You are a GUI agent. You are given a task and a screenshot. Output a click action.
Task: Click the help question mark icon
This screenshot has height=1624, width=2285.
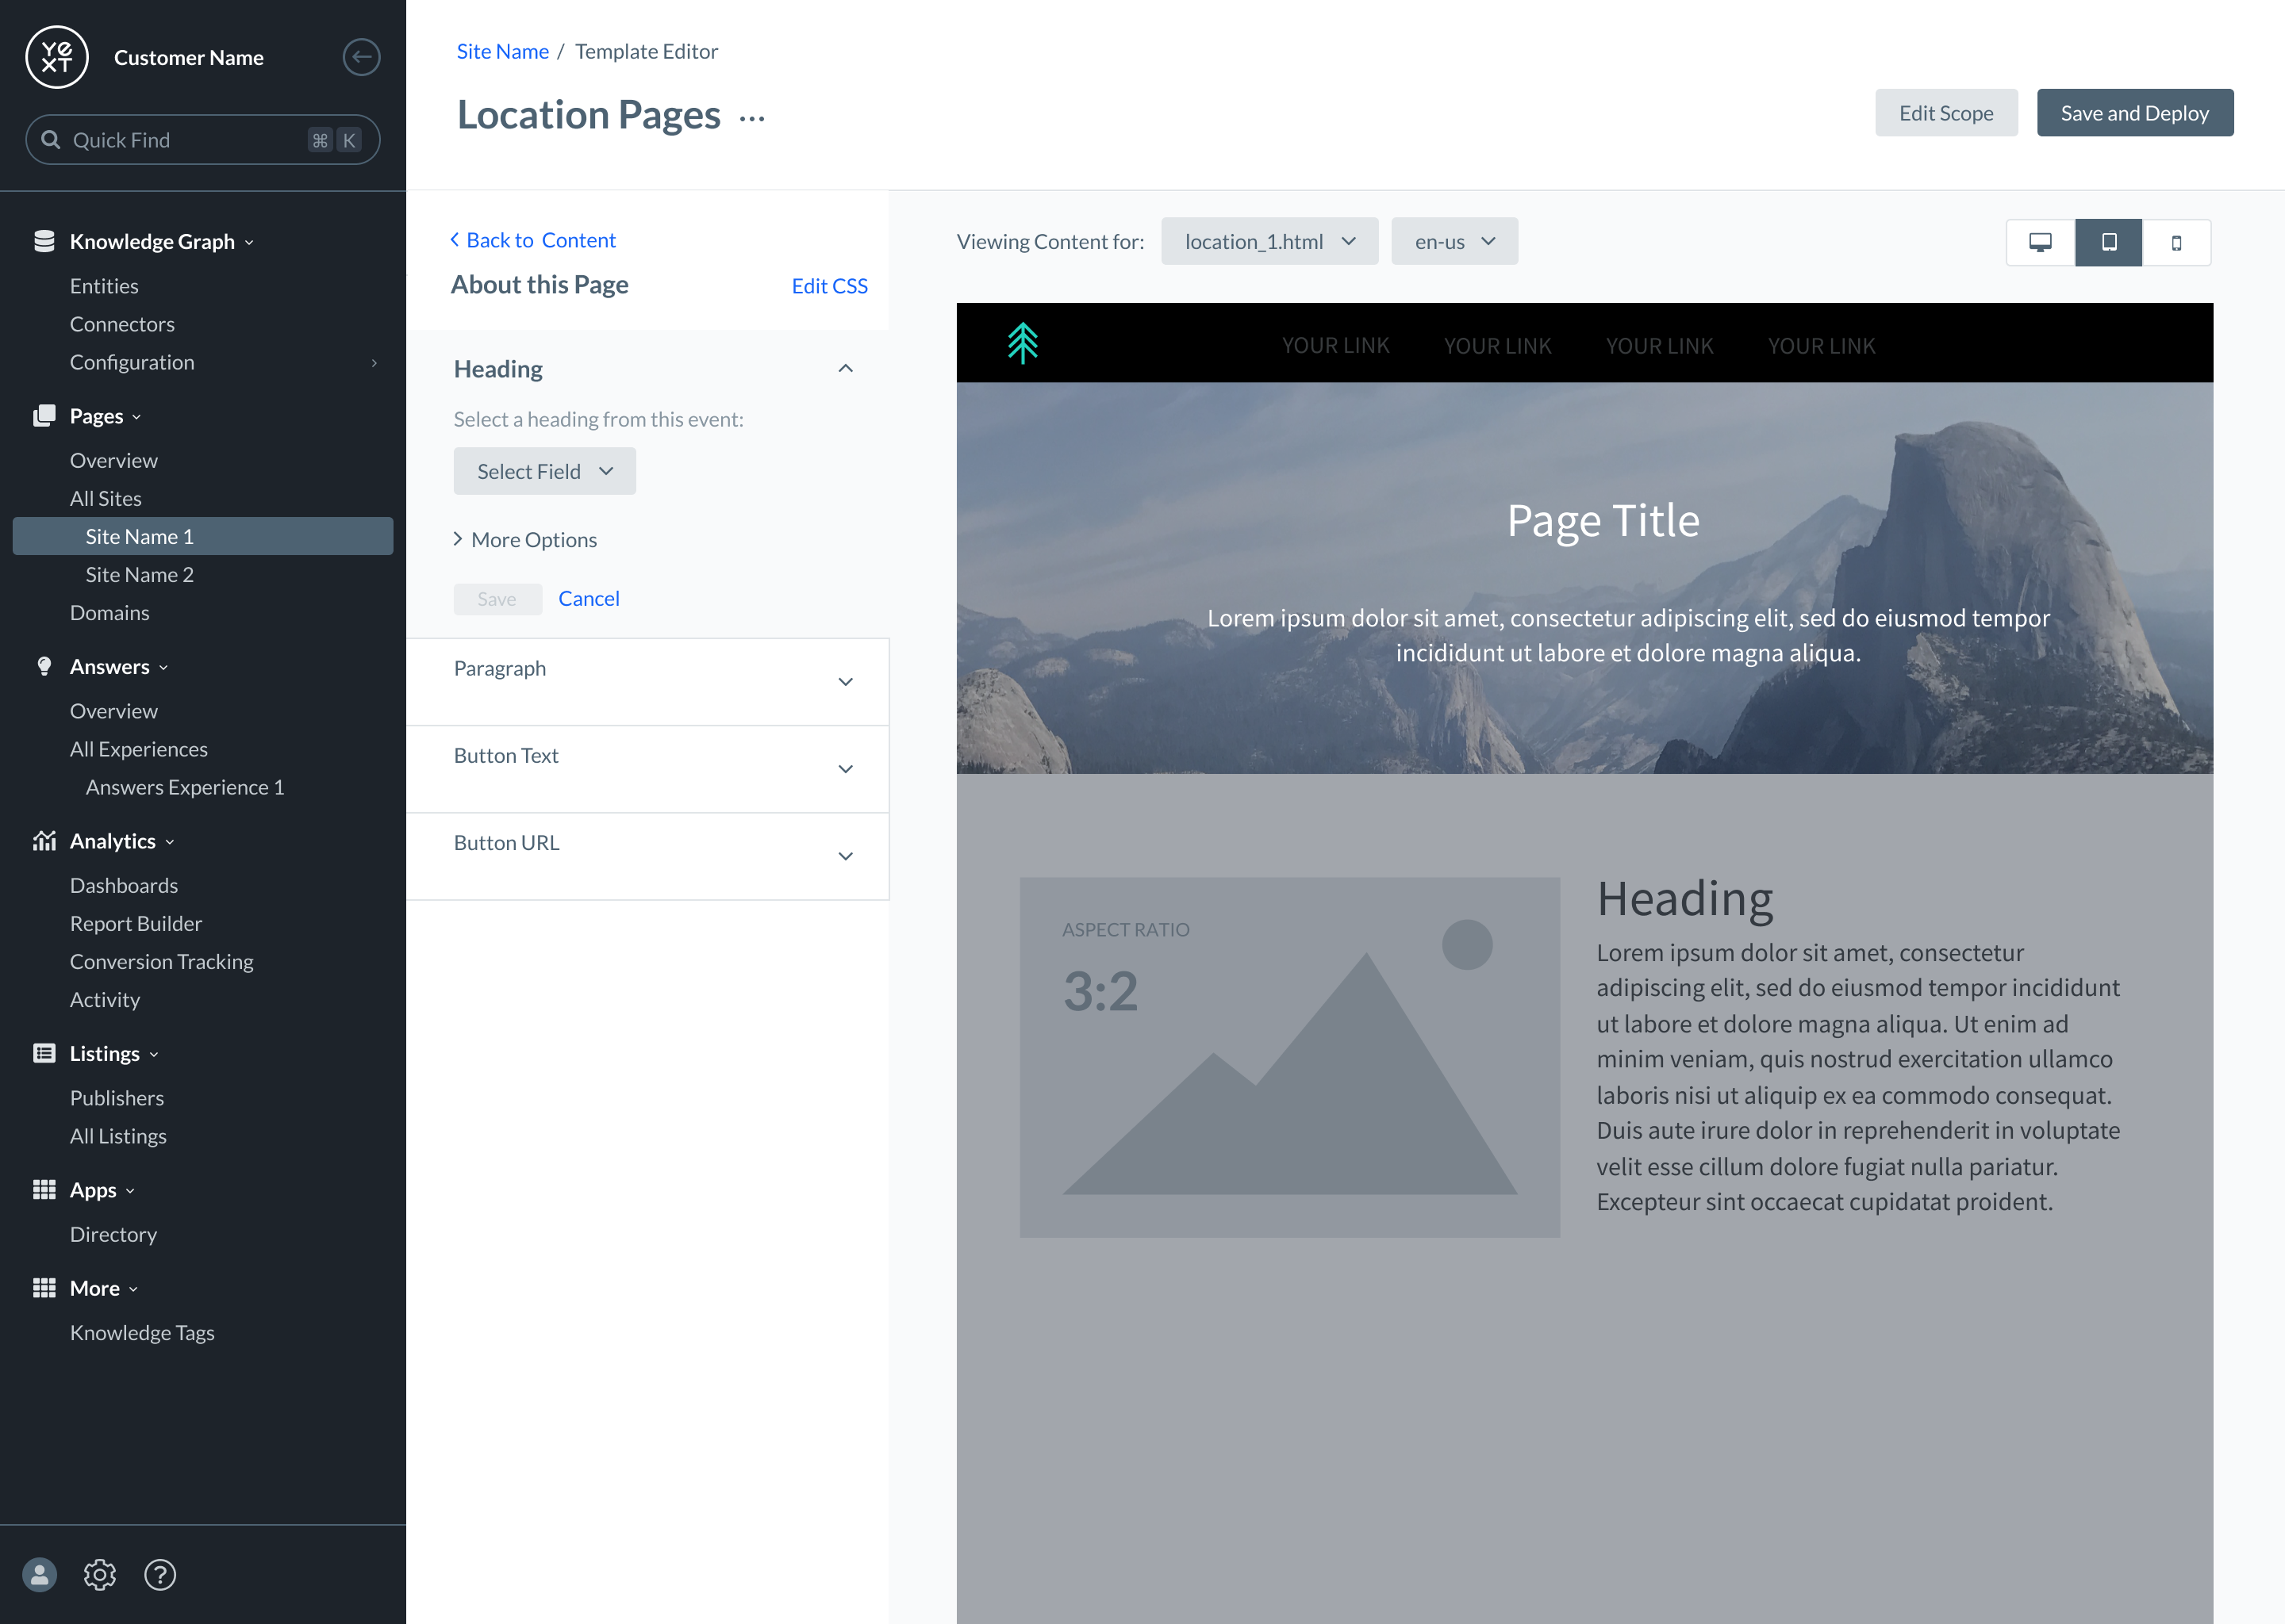click(160, 1575)
